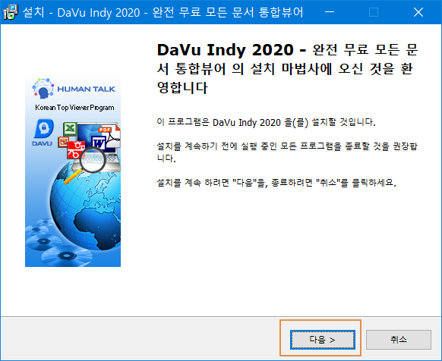Click the paragraph starting "설치를 계속하기 전에"
Image resolution: width=442 pixels, height=361 pixels.
[x=287, y=152]
